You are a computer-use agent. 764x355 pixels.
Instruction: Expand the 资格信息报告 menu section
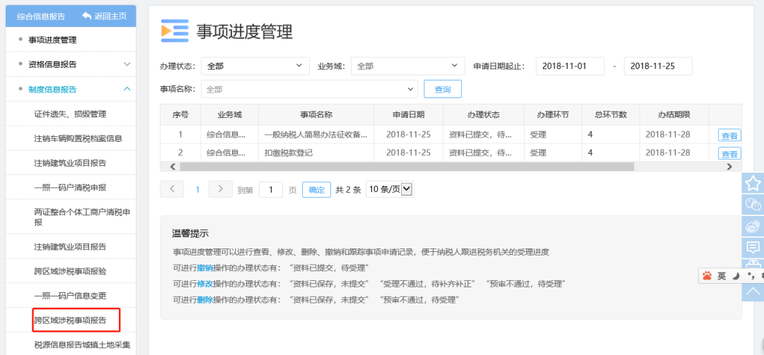71,64
